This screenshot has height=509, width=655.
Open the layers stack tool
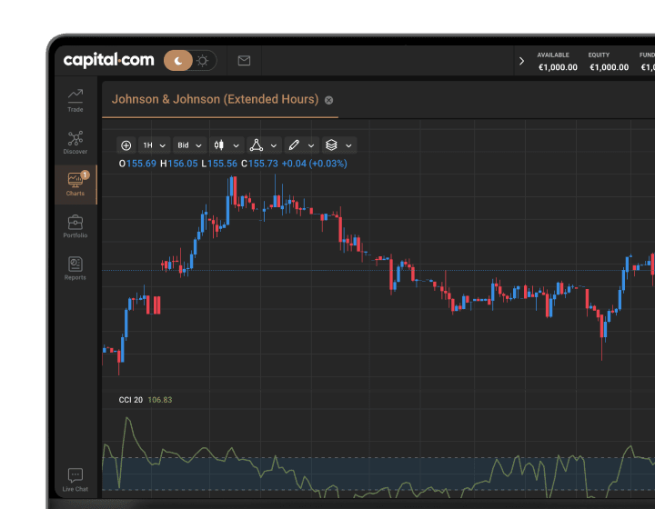332,145
